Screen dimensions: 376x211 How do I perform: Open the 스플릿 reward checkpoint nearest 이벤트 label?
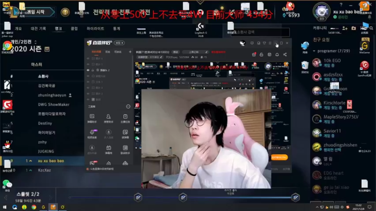coord(183,197)
